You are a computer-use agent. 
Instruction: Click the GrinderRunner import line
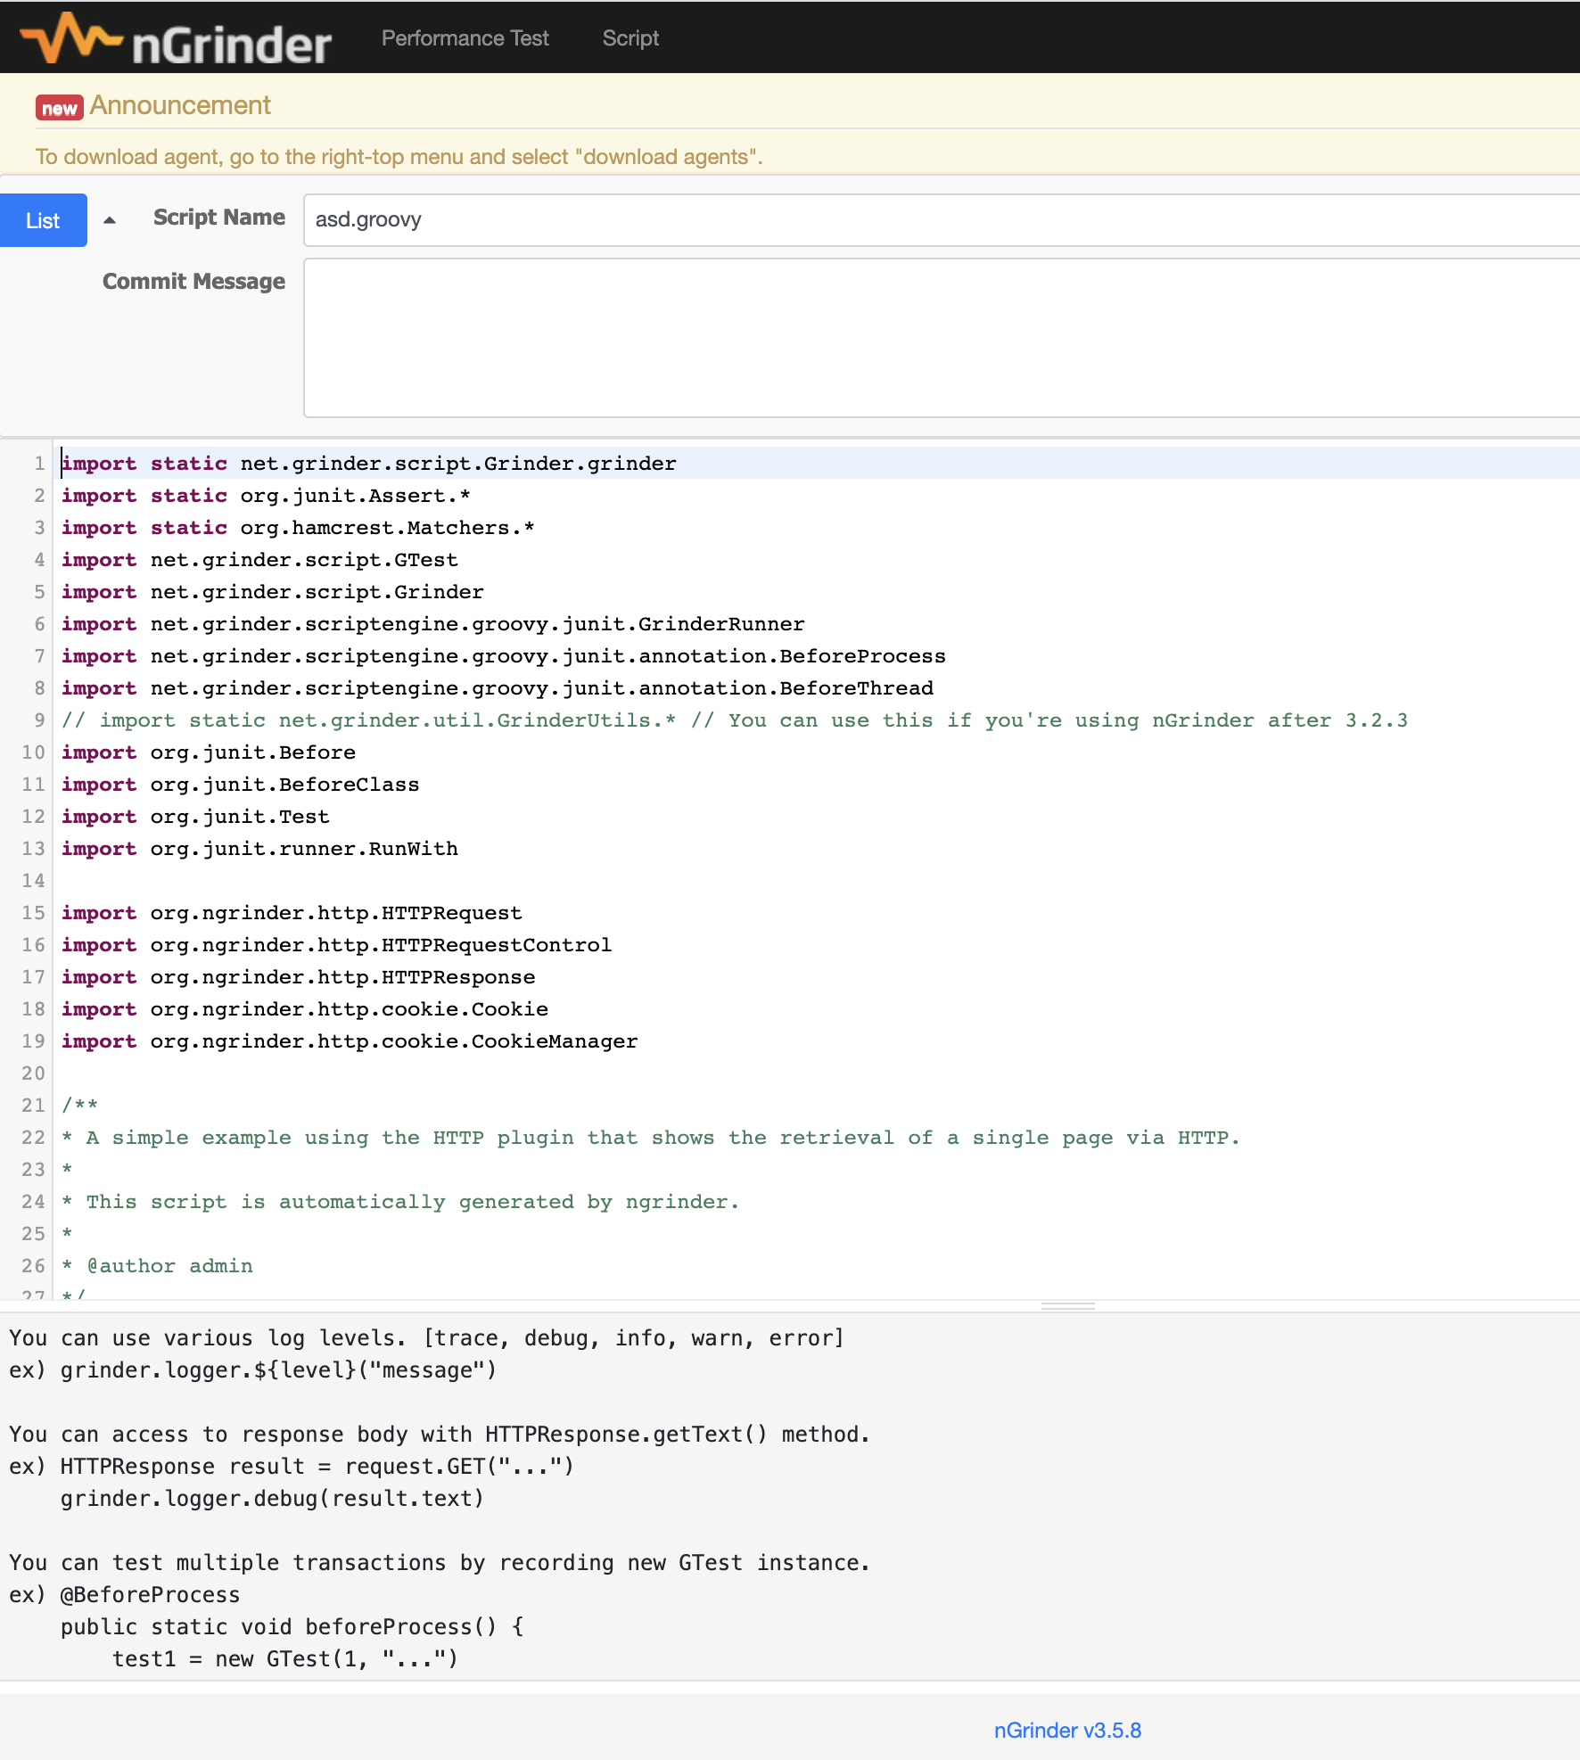pyautogui.click(x=433, y=624)
